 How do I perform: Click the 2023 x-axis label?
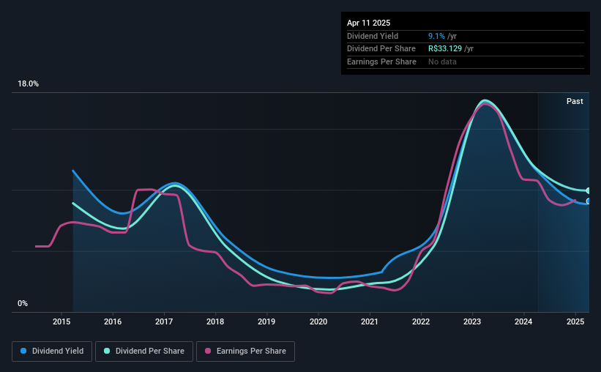point(472,321)
